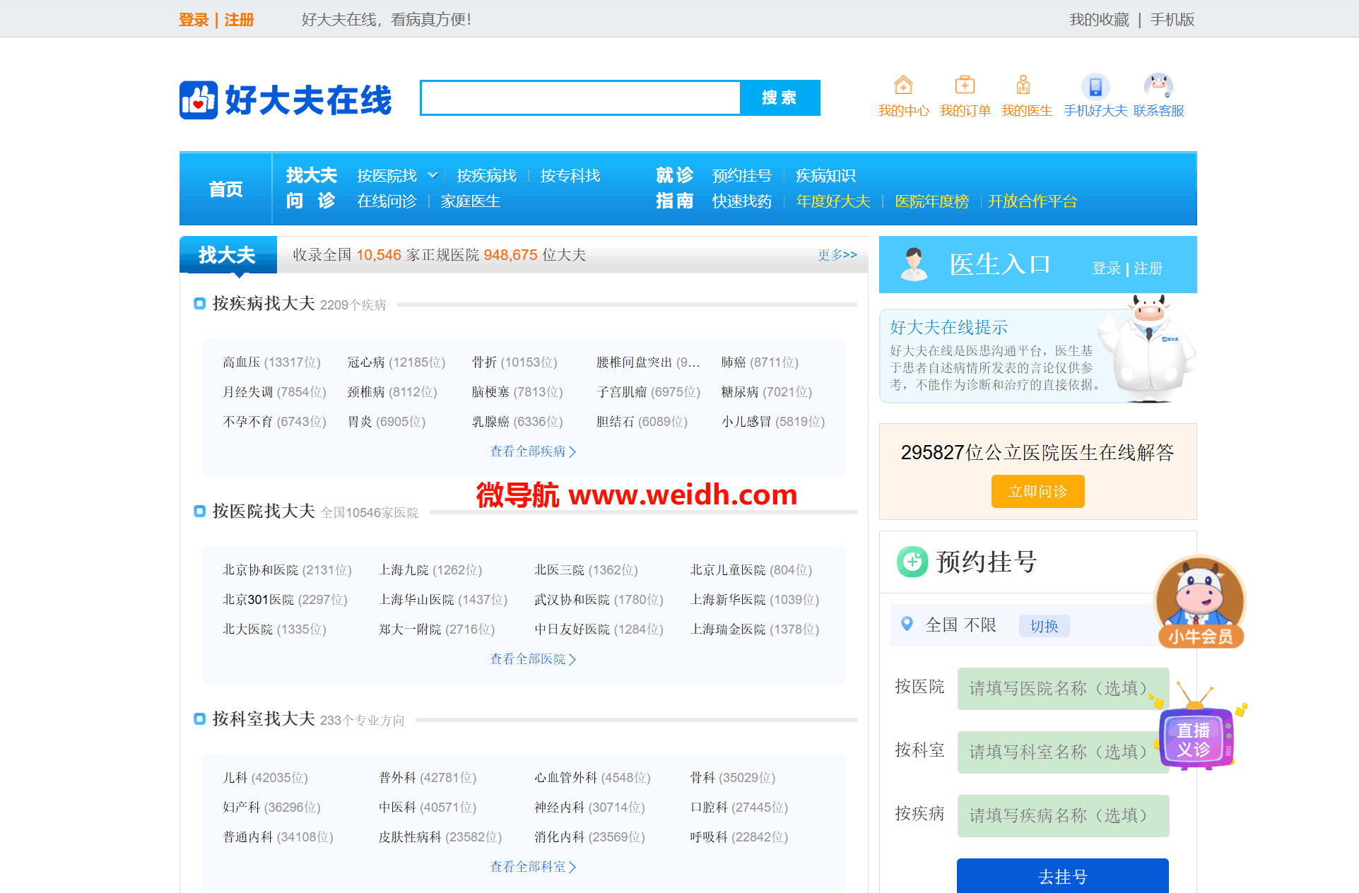Click the 请填写科室名称 input field
This screenshot has width=1359, height=893.
(x=1063, y=752)
